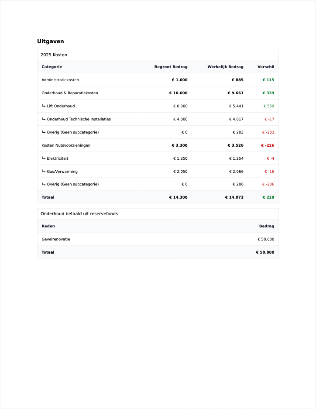Select the Gas/Verwarming subcategory label
316x409 pixels.
tap(62, 172)
